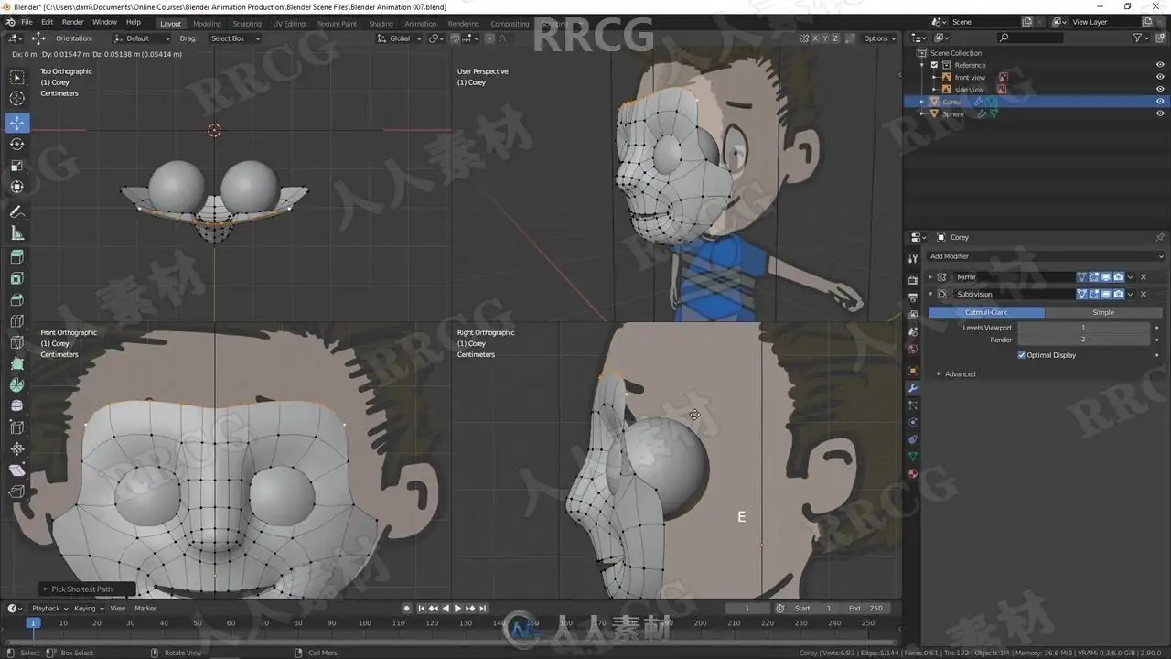The width and height of the screenshot is (1171, 659).
Task: Uncheck the Reference collection checkbox
Action: point(934,65)
